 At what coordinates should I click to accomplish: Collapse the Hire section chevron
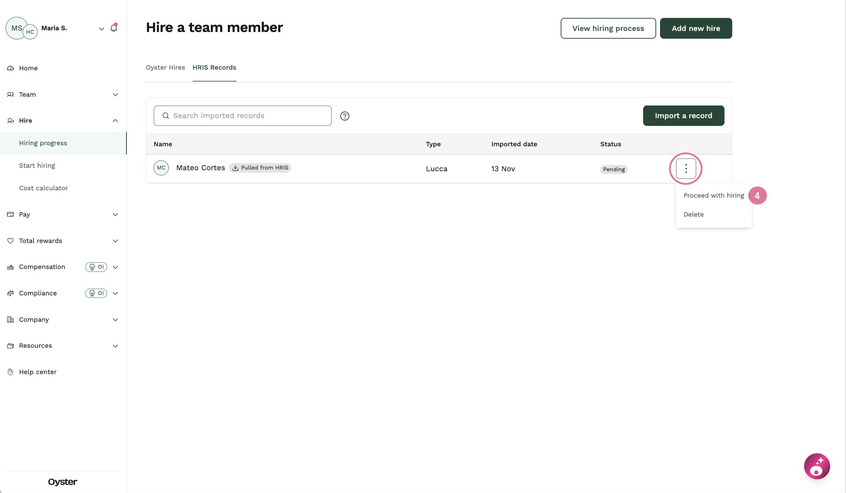pos(115,121)
